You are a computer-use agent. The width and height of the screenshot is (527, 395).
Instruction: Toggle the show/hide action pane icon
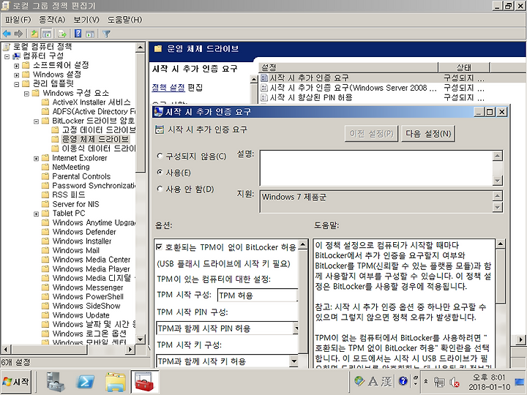click(90, 34)
